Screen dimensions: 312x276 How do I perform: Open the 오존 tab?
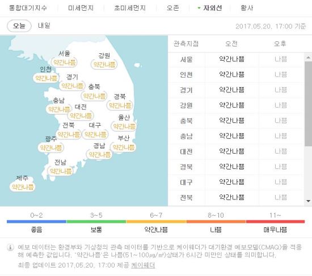pyautogui.click(x=172, y=8)
